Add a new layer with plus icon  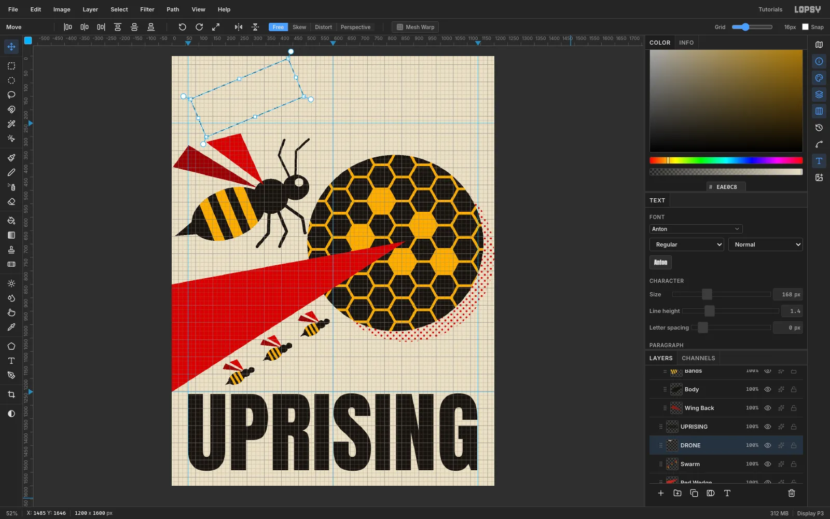coord(661,493)
